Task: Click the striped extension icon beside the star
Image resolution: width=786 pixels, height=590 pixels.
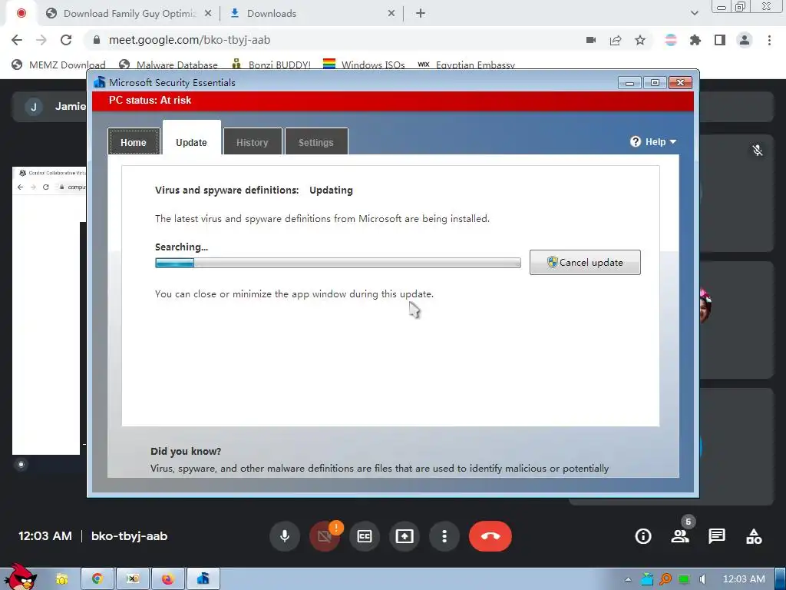Action: coord(671,40)
